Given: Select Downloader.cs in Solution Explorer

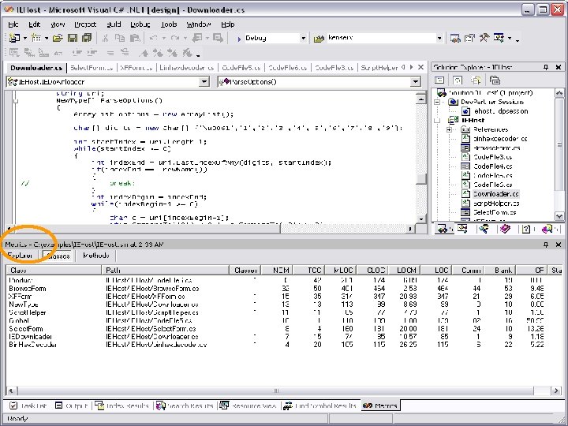Looking at the screenshot, I should point(496,194).
